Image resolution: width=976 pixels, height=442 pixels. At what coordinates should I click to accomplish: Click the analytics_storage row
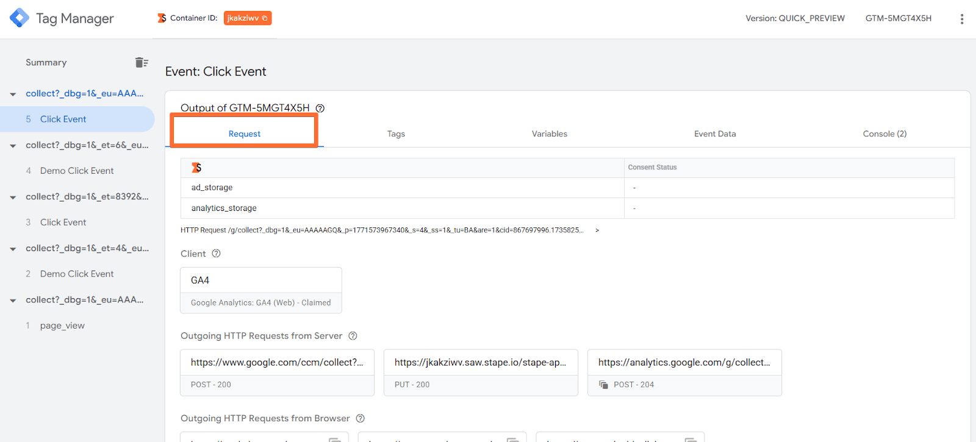click(567, 208)
